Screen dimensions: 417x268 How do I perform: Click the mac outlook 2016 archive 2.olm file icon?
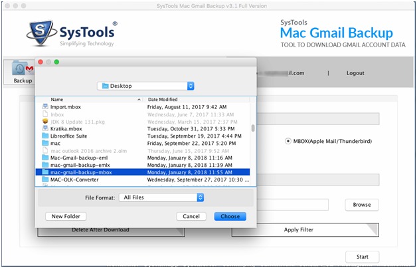click(x=45, y=150)
